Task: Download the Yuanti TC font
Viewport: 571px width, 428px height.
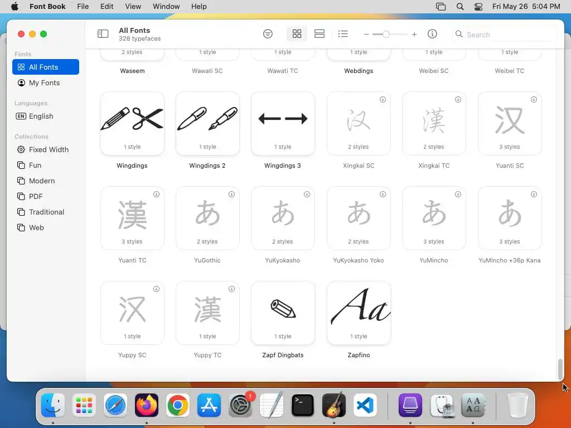Action: tap(156, 194)
